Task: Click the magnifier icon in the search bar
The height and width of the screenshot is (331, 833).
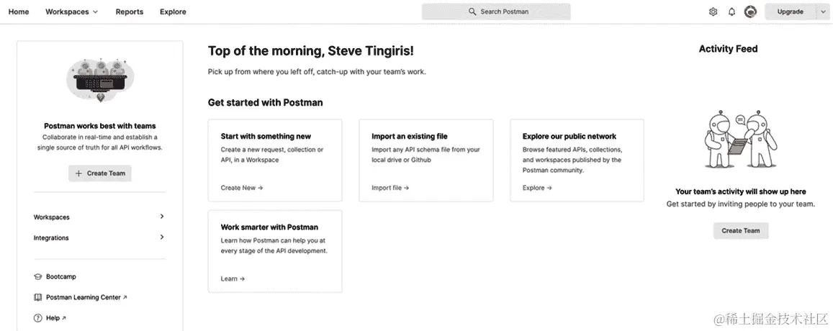Action: pyautogui.click(x=472, y=12)
